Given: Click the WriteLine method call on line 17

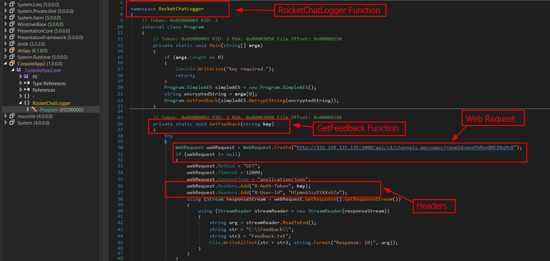Looking at the screenshot, I should (211, 69).
